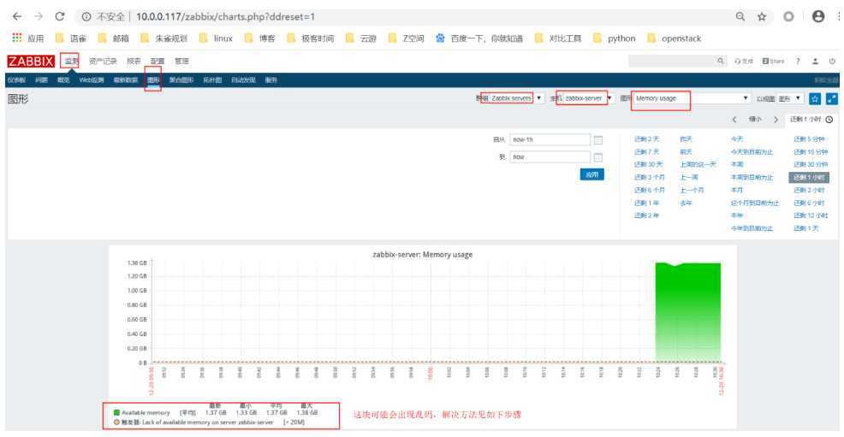Go forward in browser history

pos(39,16)
